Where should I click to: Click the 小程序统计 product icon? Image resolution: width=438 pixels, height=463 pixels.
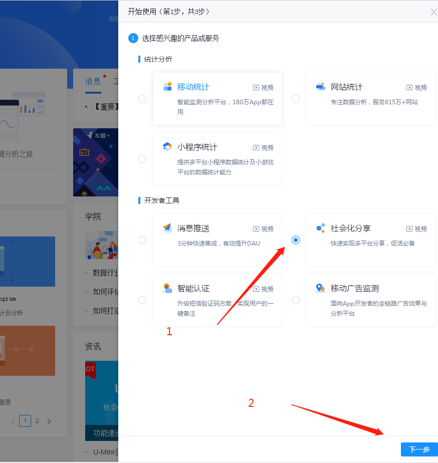click(167, 147)
